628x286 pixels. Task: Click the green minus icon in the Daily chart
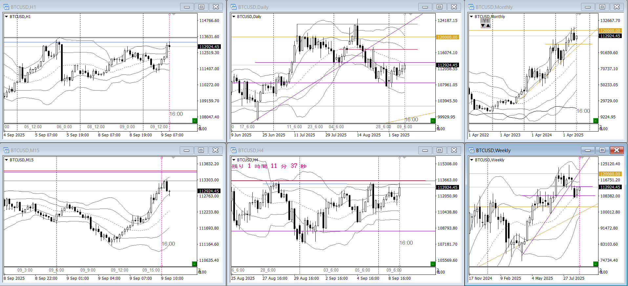coord(433,121)
